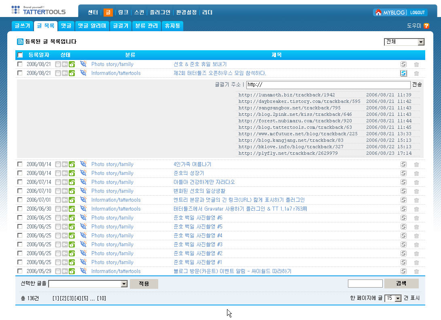The height and width of the screenshot is (320, 441).
Task: Go to page [3] of the list
Action: pos(70,299)
